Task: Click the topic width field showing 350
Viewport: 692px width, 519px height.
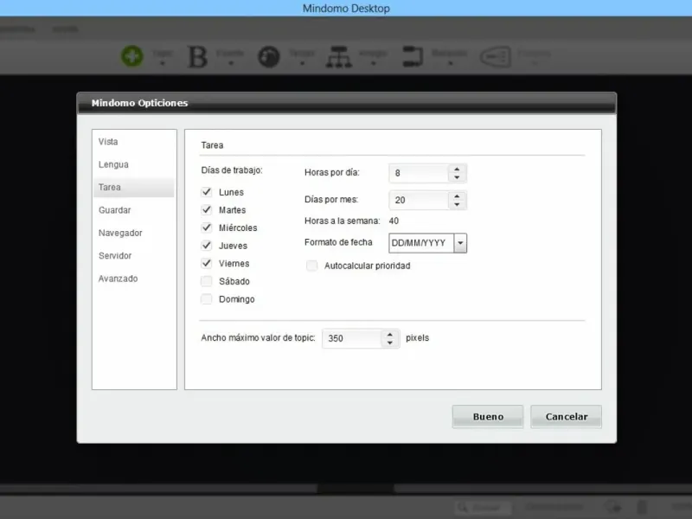Action: [x=352, y=338]
